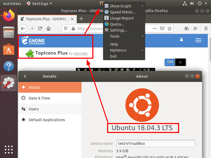Open a new Firefox tab
The height and width of the screenshot is (158, 211).
[x=81, y=19]
